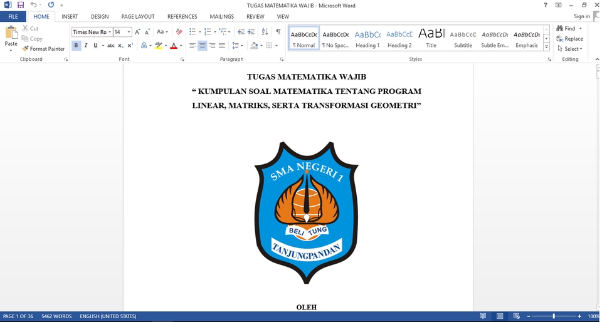
Task: Justify paragraph text
Action: coord(221,46)
